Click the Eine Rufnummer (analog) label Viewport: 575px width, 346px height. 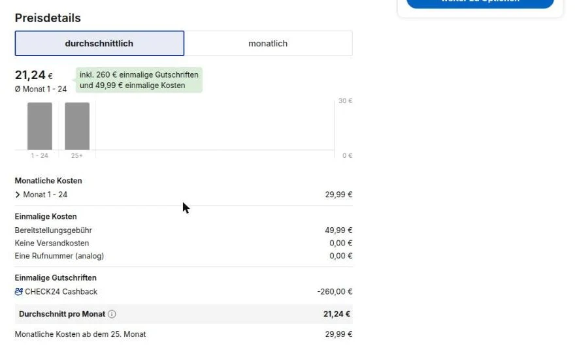(59, 256)
